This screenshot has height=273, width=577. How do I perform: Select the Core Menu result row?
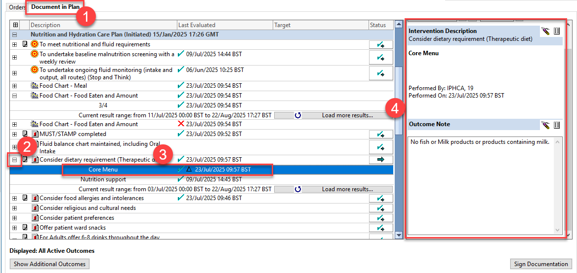coord(202,170)
